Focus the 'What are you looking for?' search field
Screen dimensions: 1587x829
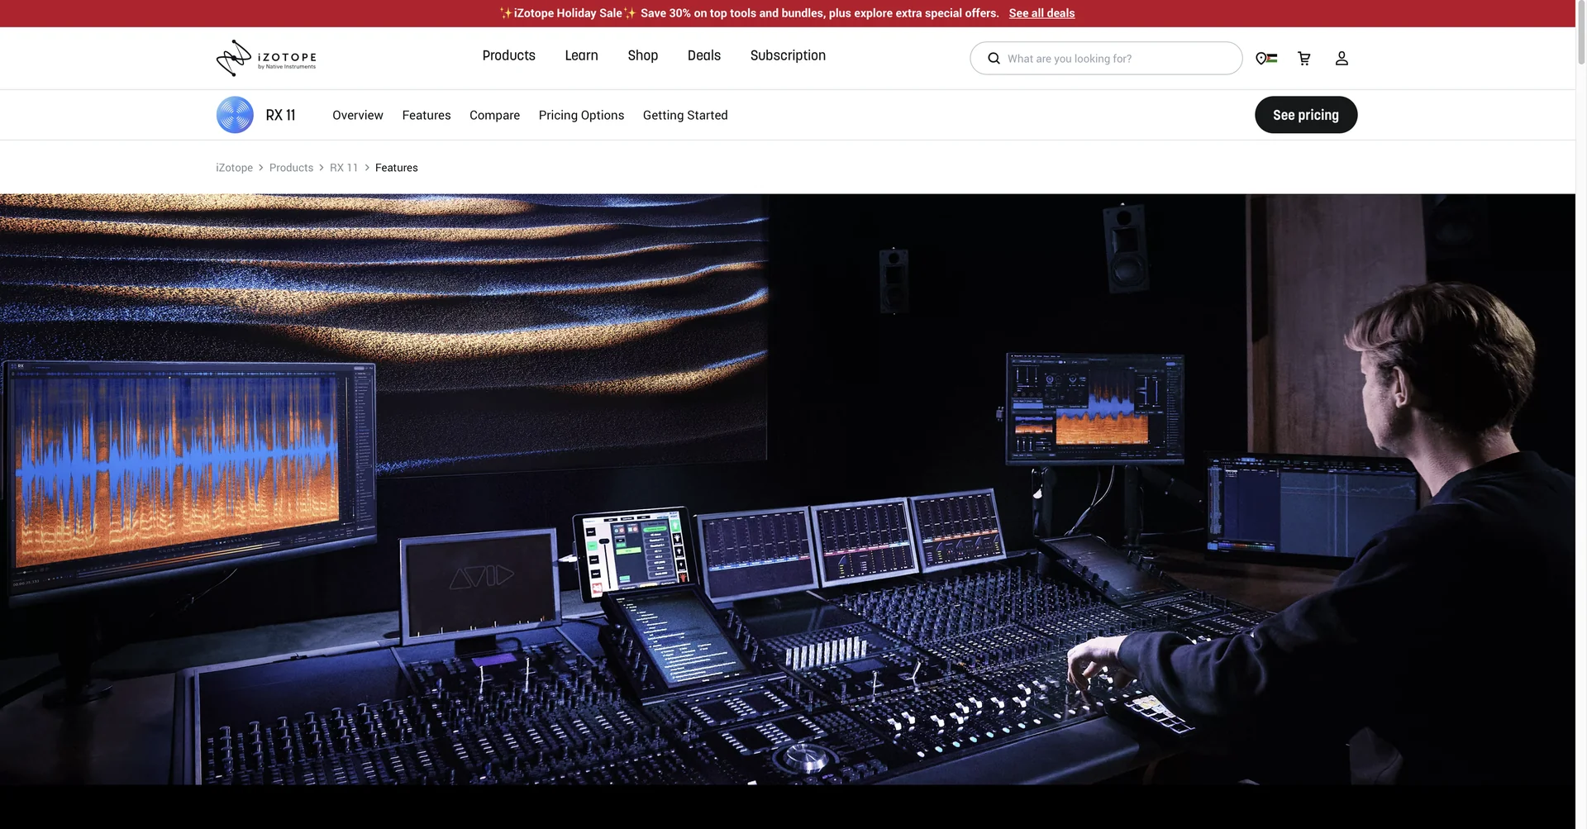tap(1106, 59)
